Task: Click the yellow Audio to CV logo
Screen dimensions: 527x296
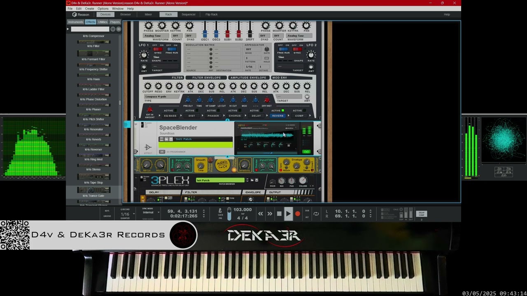Action: pyautogui.click(x=222, y=165)
